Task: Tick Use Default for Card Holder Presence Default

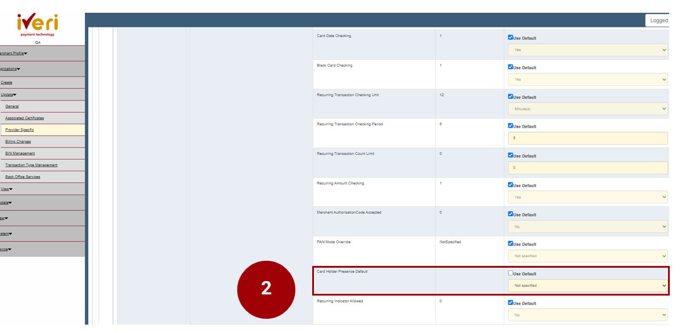Action: tap(510, 273)
